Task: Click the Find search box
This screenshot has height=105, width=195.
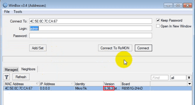Action: click(x=160, y=78)
